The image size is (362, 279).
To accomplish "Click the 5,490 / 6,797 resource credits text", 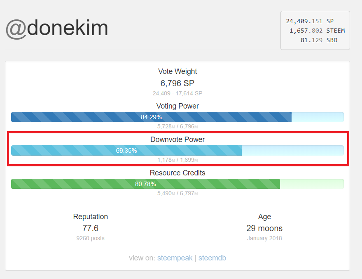I will (x=177, y=193).
